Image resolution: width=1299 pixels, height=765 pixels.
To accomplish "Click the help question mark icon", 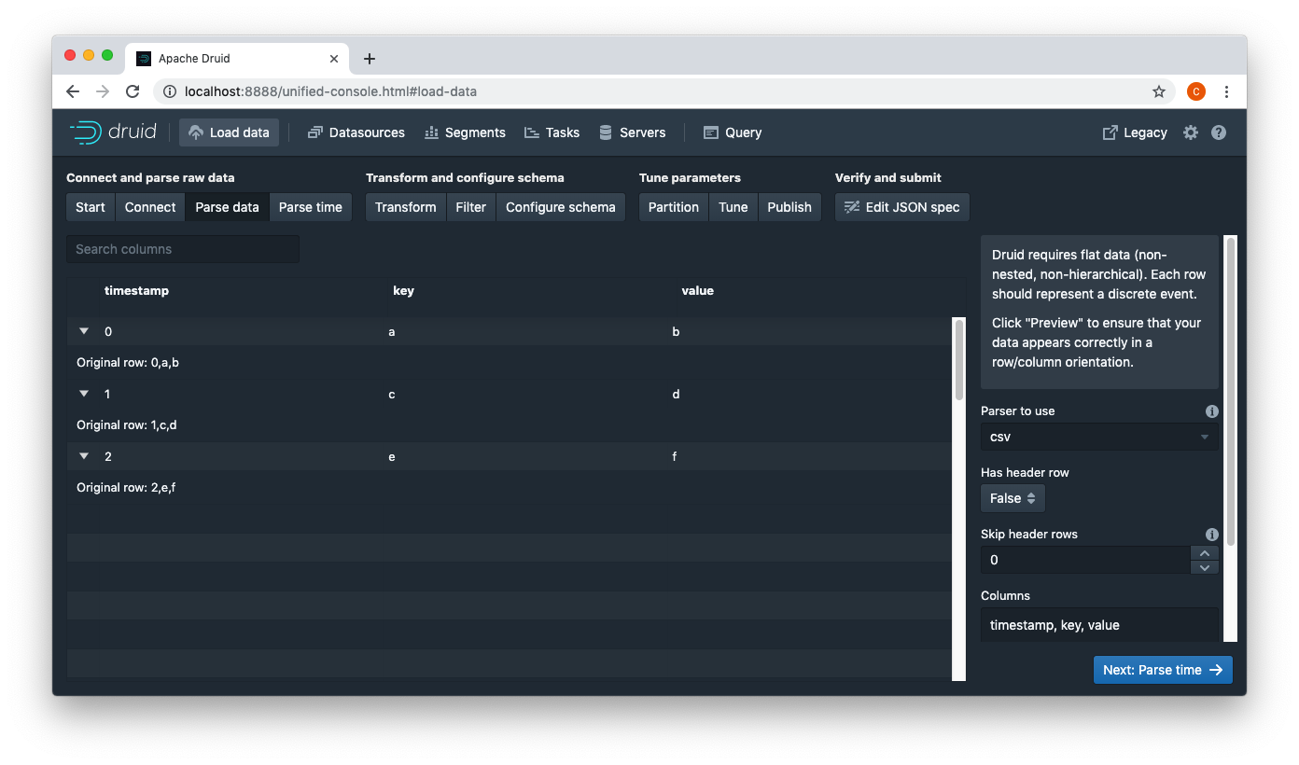I will [x=1219, y=132].
